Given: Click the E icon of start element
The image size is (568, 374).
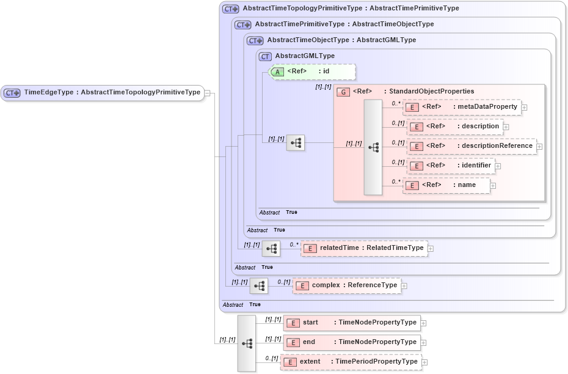Looking at the screenshot, I should [x=293, y=323].
